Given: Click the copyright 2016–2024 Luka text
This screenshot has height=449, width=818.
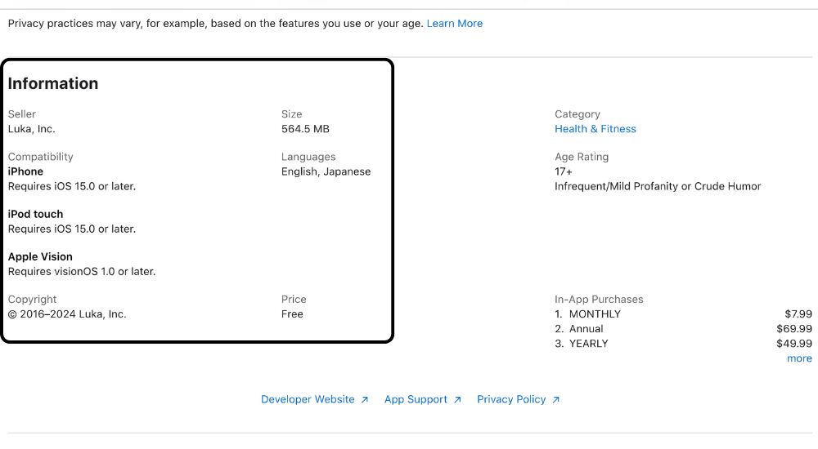Looking at the screenshot, I should [67, 314].
